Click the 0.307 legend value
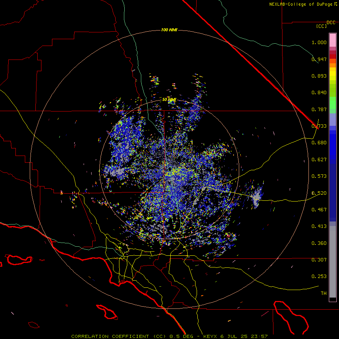339x339 pixels. point(319,260)
